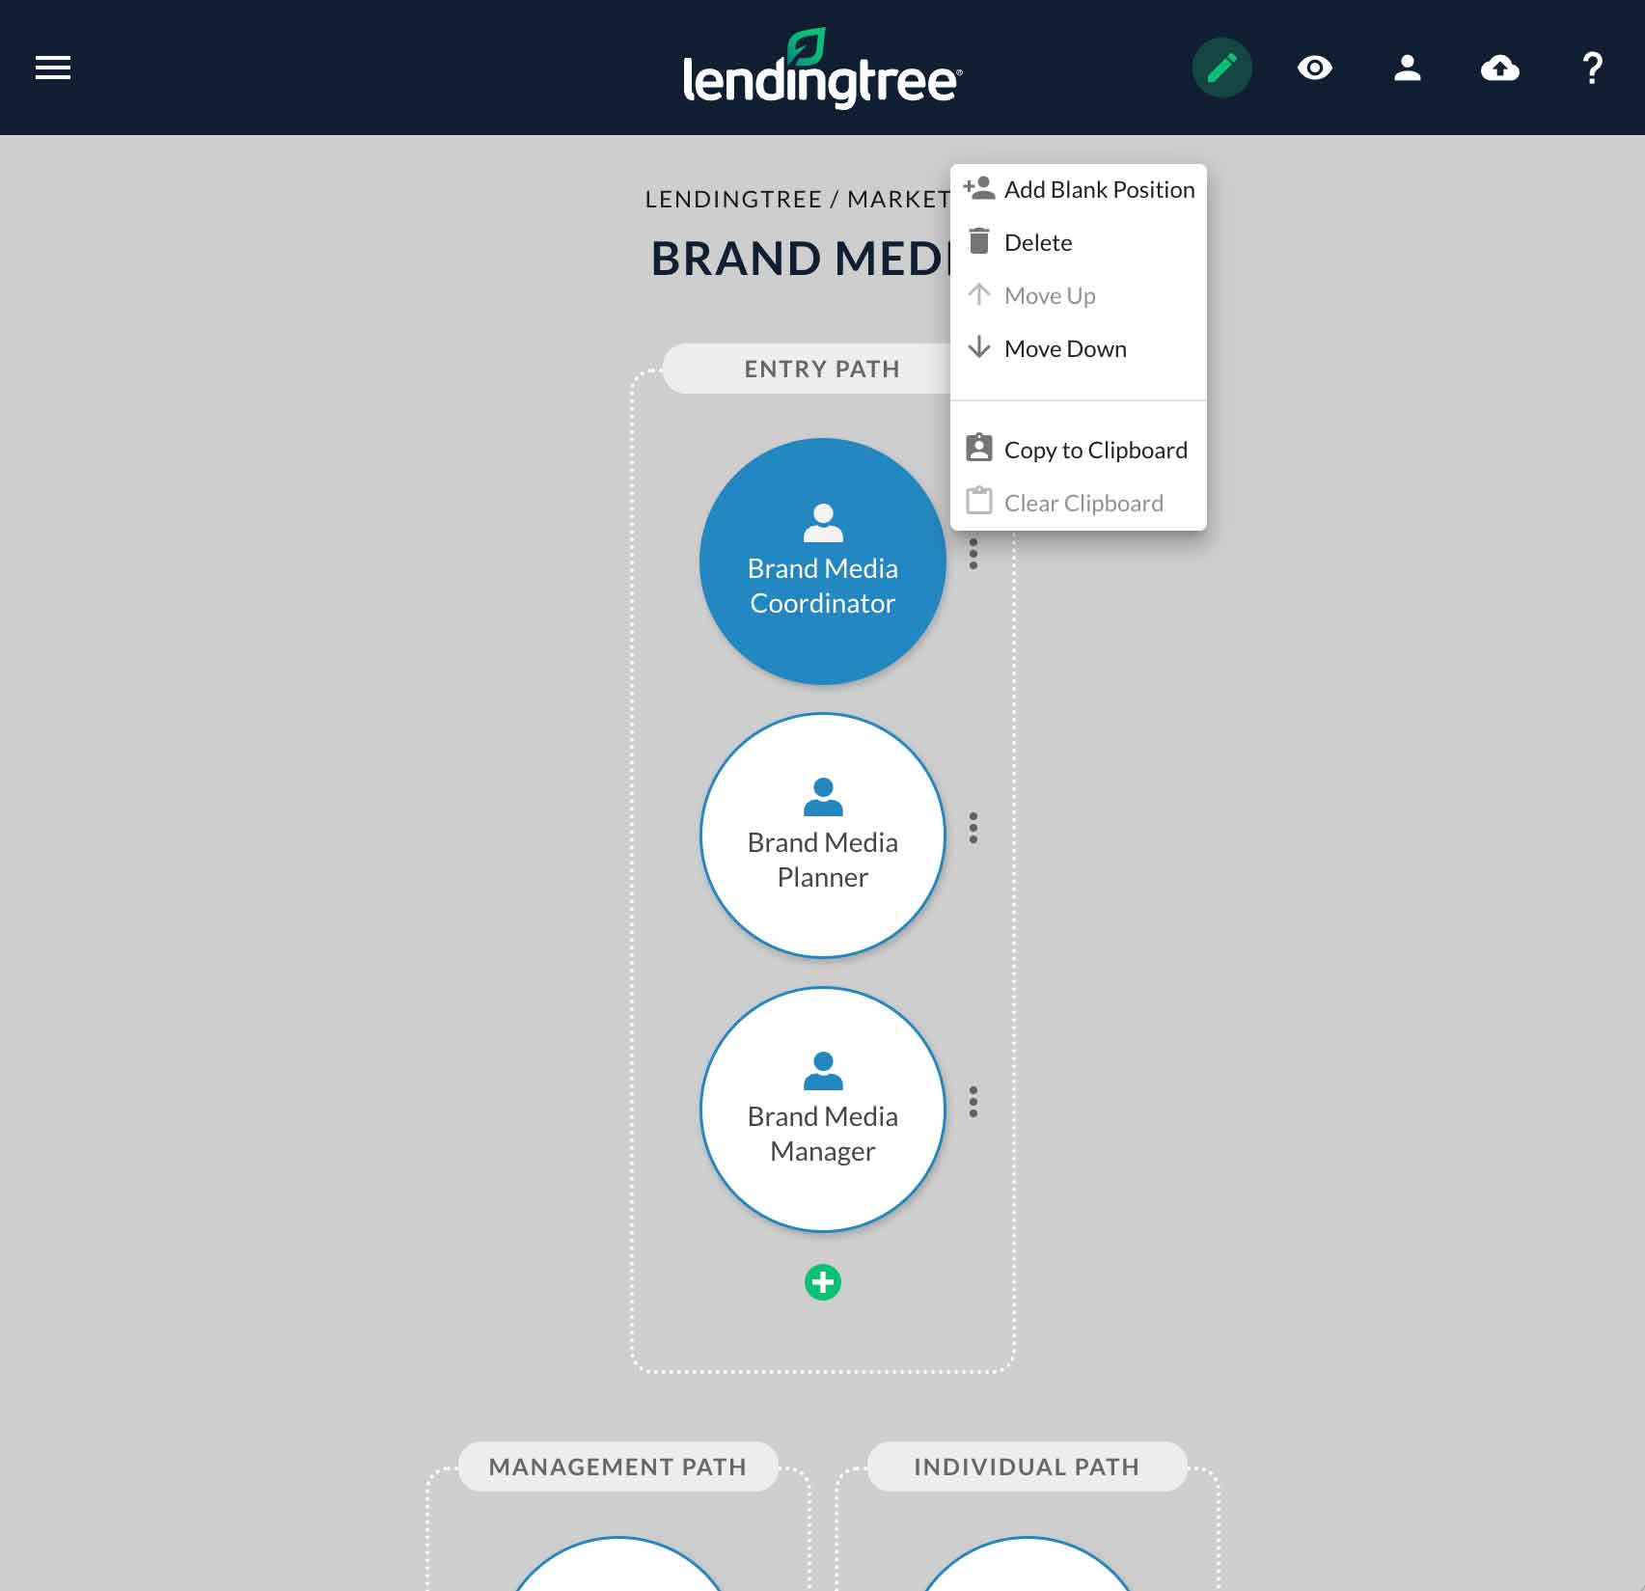Select Add Blank Position from menu
The image size is (1645, 1591).
[x=1099, y=189]
